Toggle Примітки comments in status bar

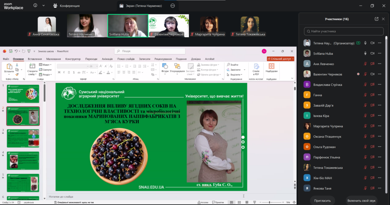[x=218, y=202]
